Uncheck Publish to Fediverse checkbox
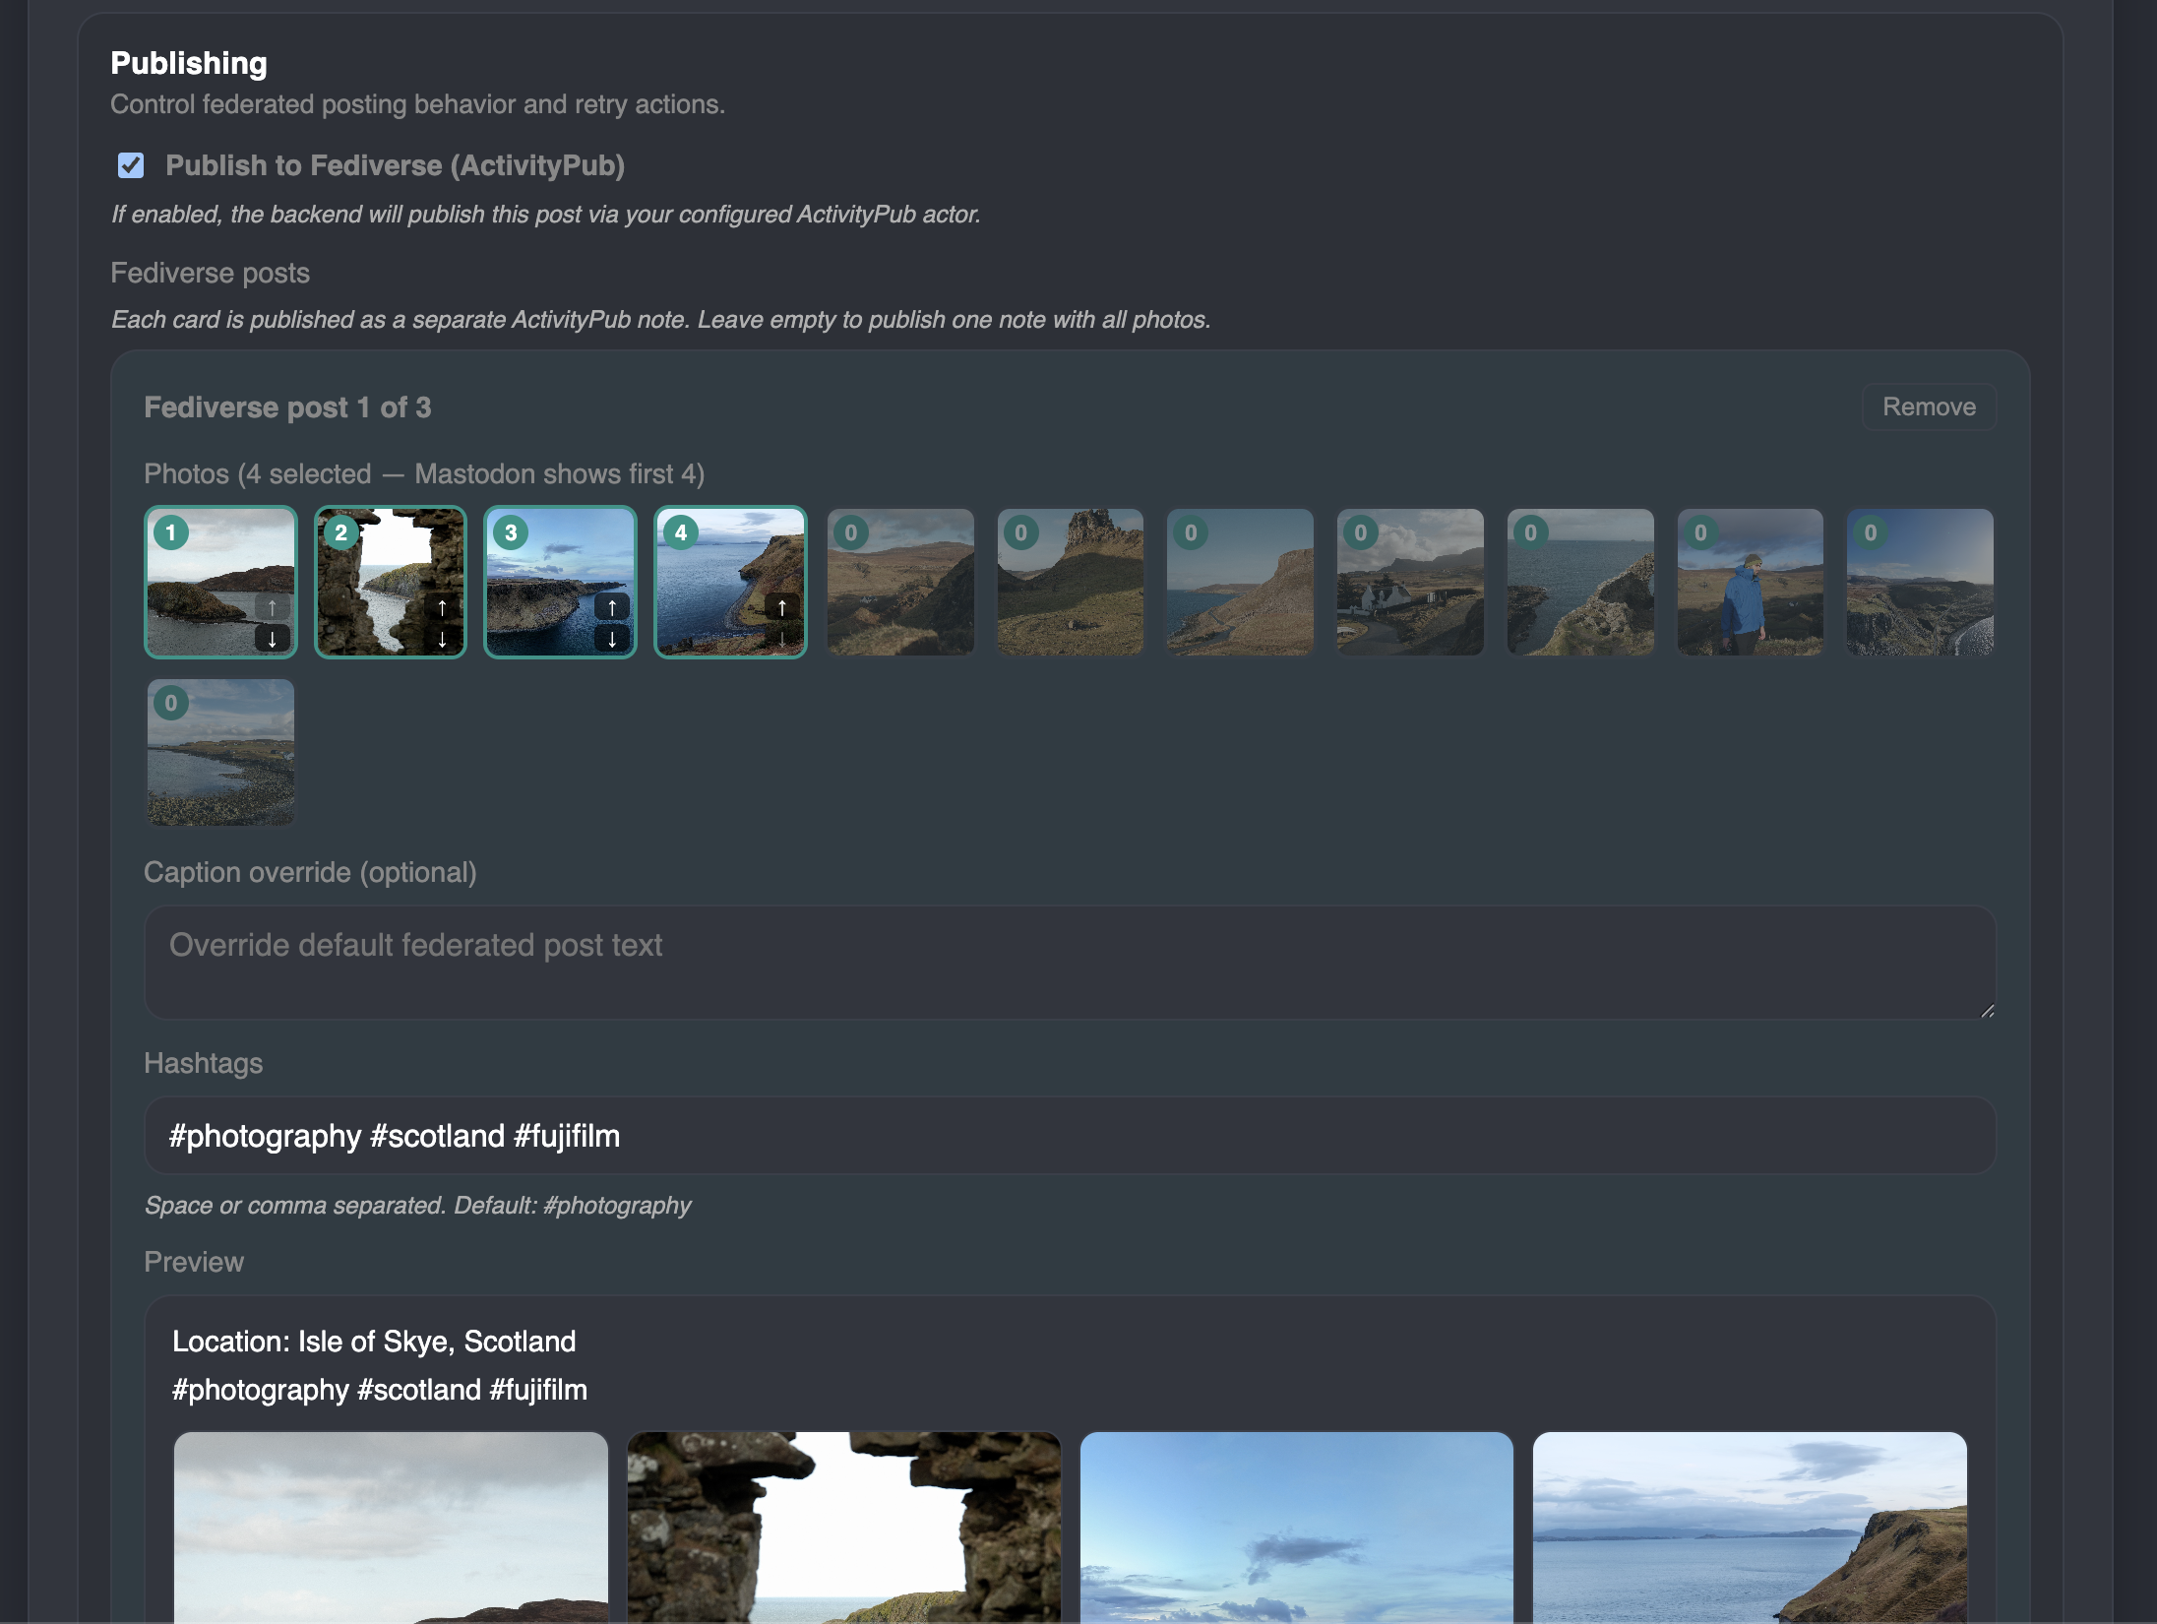The width and height of the screenshot is (2157, 1624). 131,165
